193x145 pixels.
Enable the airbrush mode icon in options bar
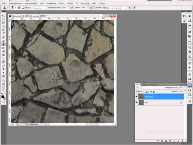click(x=91, y=8)
